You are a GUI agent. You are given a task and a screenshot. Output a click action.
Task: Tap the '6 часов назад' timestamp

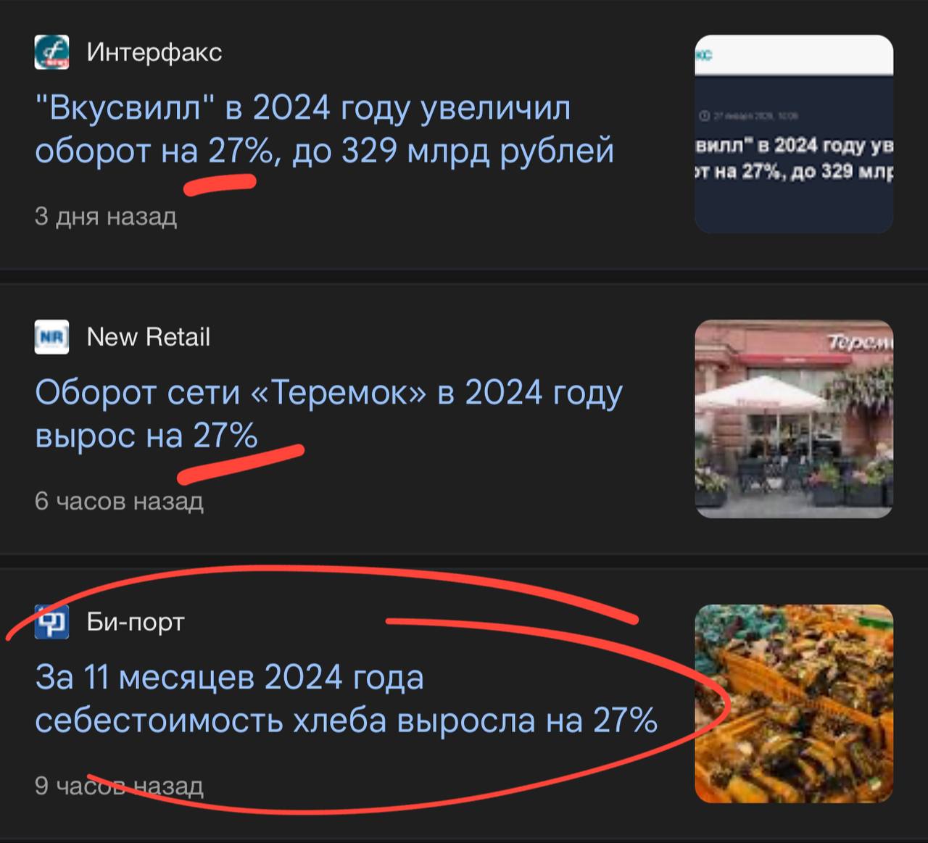click(x=119, y=501)
